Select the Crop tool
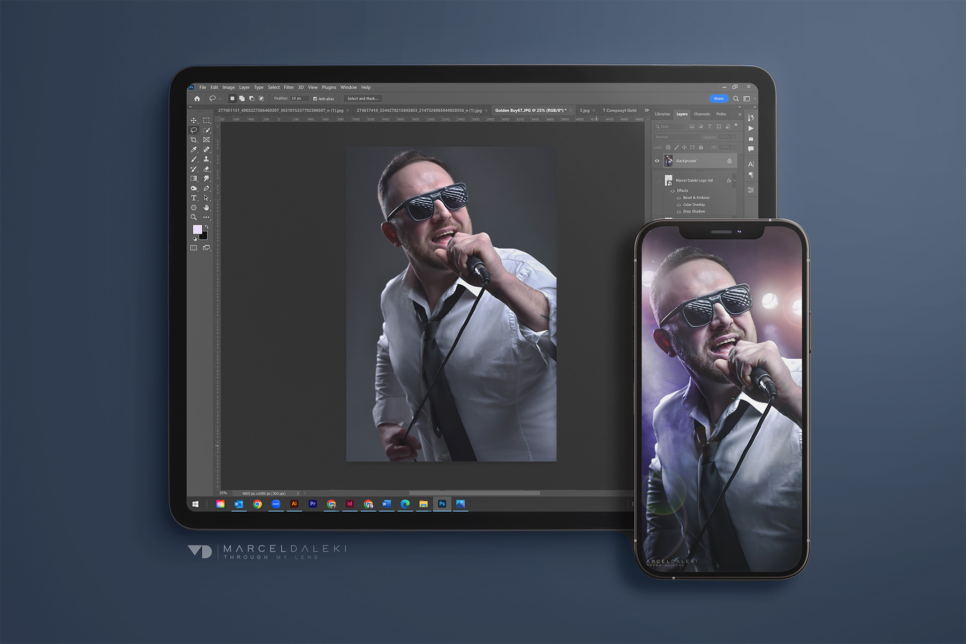The image size is (966, 644). pos(194,140)
